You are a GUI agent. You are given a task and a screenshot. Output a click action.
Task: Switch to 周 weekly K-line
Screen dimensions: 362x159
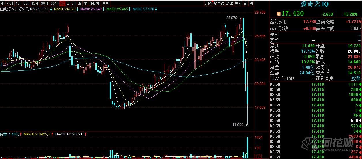click(x=68, y=3)
